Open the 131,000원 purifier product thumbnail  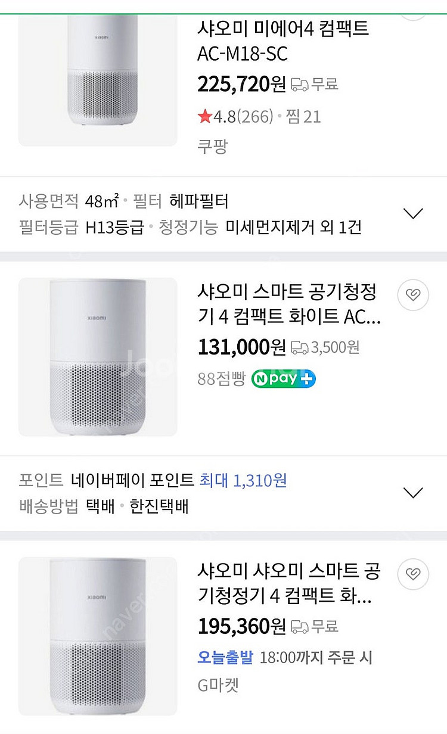pyautogui.click(x=98, y=356)
